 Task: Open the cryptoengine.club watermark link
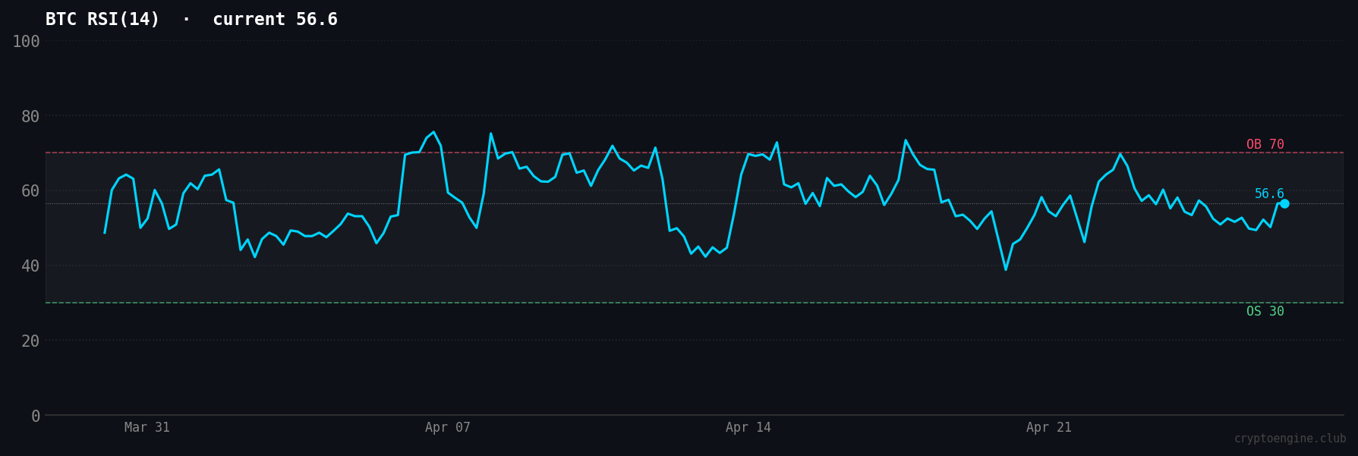click(1289, 439)
